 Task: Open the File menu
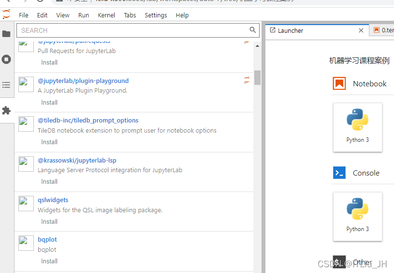[23, 15]
